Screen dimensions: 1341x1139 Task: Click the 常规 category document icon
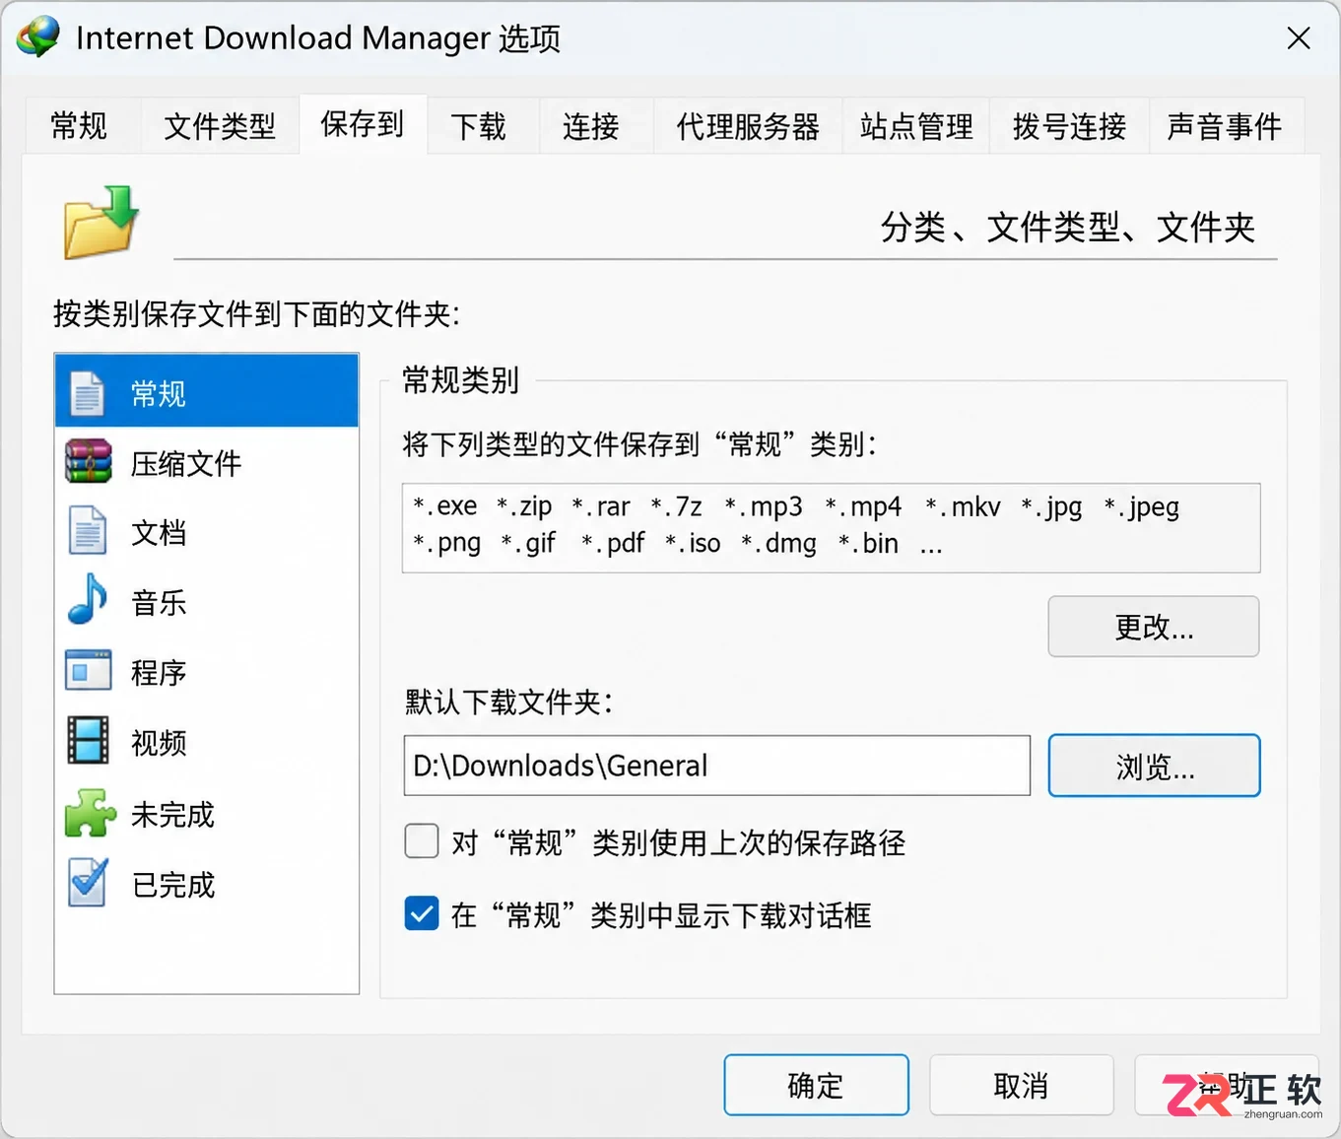point(88,393)
